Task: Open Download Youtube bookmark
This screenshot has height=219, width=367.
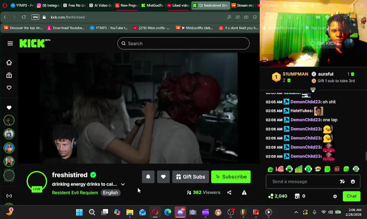Action: tap(66, 28)
